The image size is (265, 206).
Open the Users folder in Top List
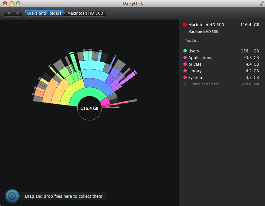pyautogui.click(x=221, y=51)
